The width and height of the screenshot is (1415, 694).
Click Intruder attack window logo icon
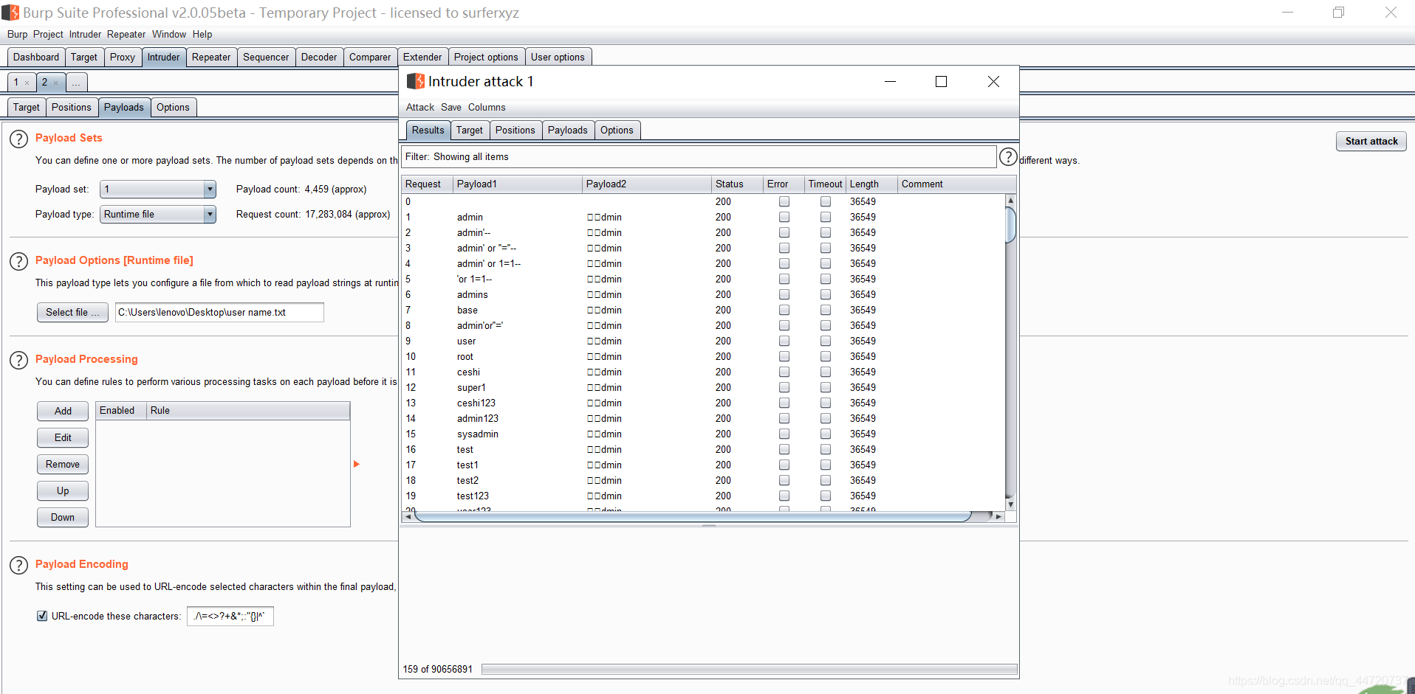(416, 81)
